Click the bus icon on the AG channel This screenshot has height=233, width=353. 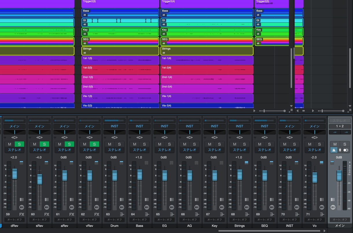[x=197, y=214]
